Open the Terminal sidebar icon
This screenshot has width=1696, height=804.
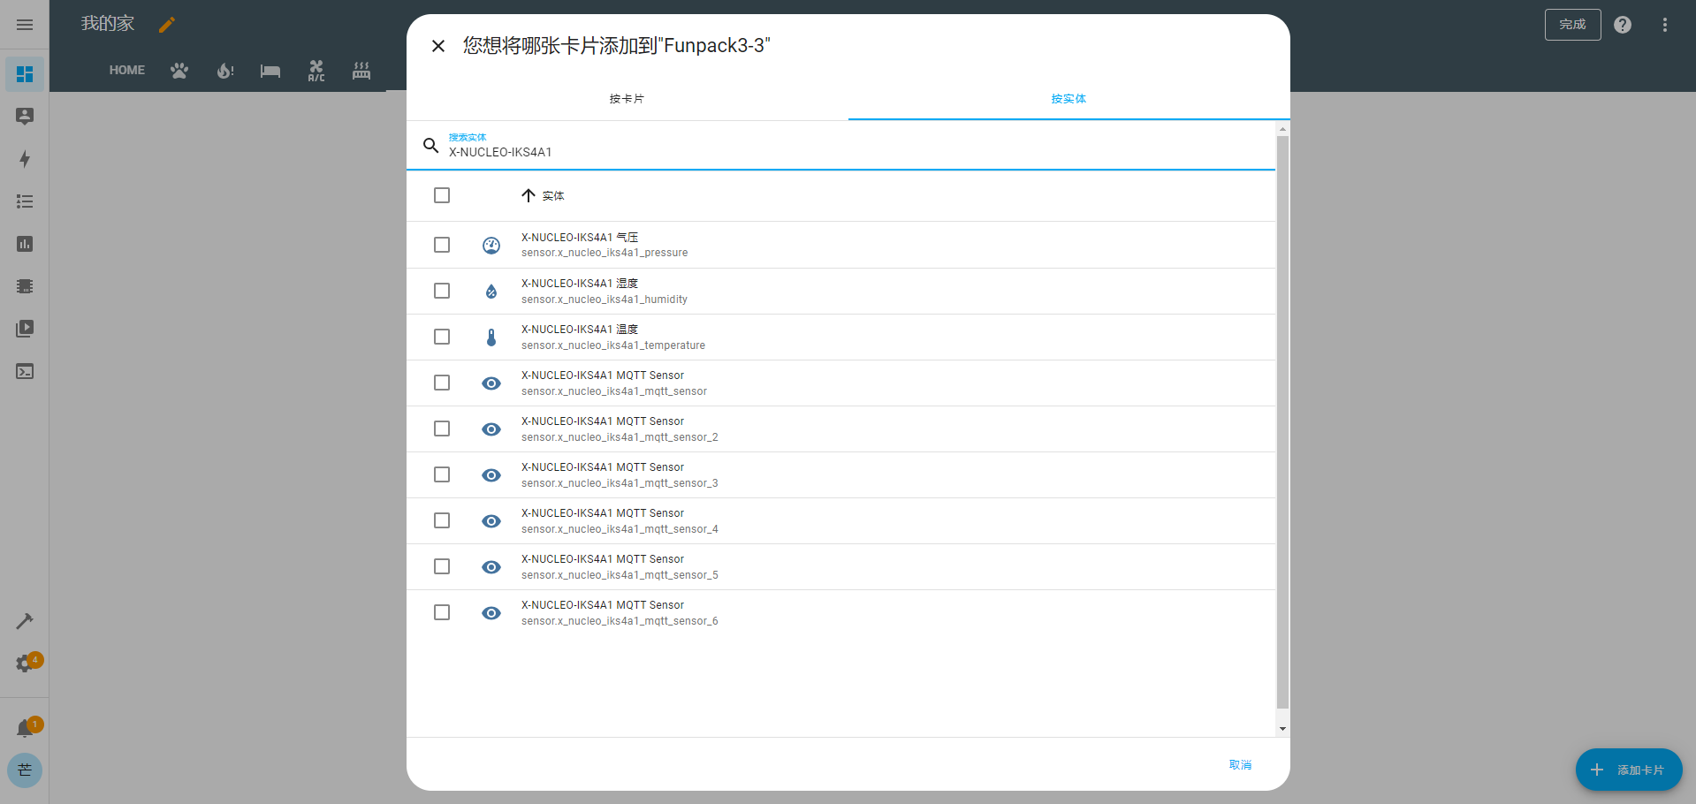(25, 371)
